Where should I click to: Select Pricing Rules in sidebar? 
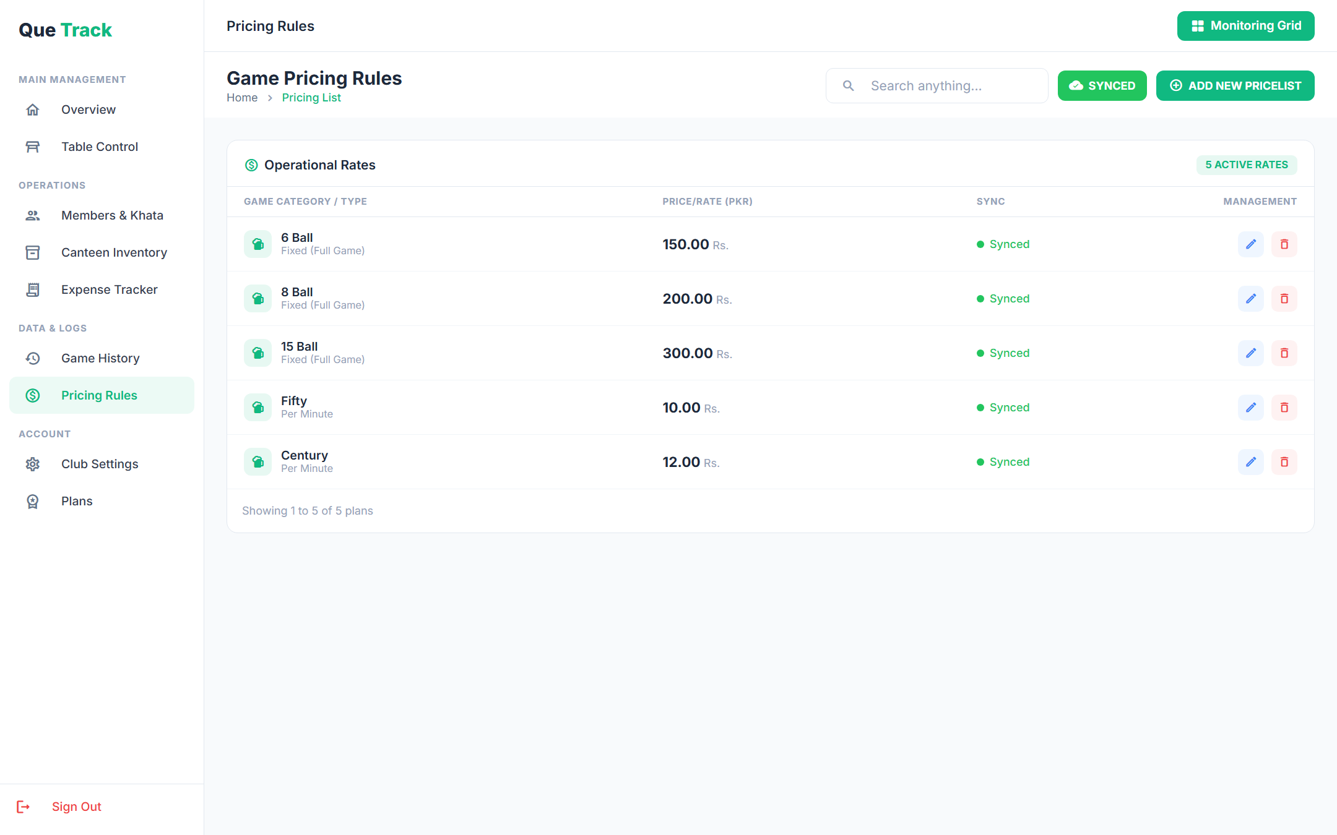pyautogui.click(x=102, y=395)
